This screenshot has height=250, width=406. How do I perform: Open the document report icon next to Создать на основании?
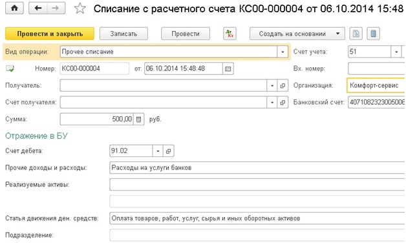[x=356, y=34]
